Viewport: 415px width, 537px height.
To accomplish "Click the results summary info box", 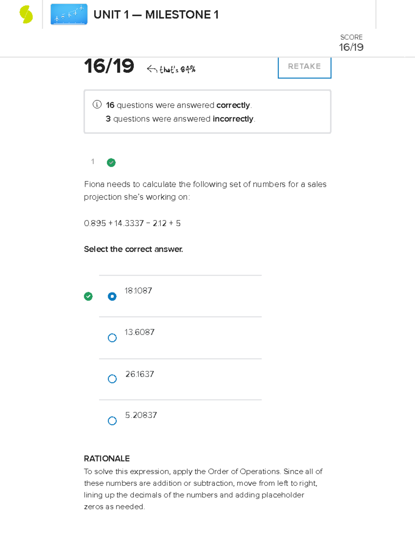I will [207, 112].
